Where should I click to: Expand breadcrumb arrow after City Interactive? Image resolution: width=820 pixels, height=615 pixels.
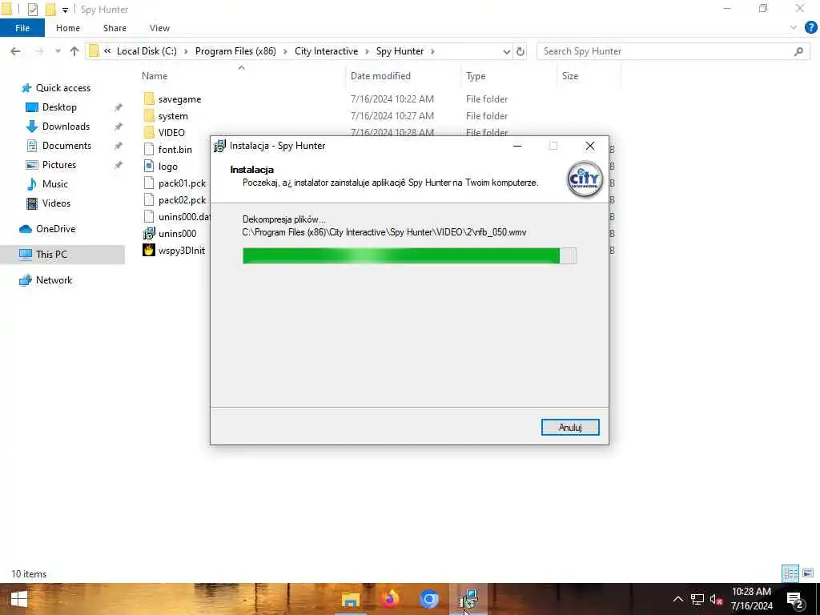[367, 51]
